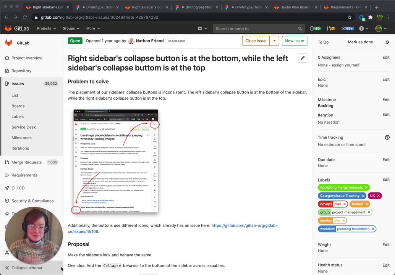Screen dimensions: 395x275
Task: Open merge requests counter showing 7
Action: tap(331, 29)
